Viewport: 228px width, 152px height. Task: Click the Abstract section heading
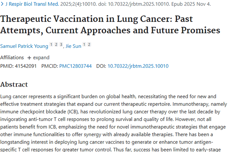pos(14,84)
